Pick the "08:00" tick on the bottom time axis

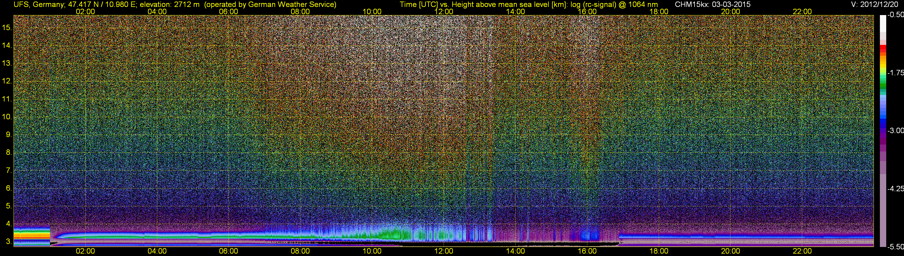click(300, 251)
